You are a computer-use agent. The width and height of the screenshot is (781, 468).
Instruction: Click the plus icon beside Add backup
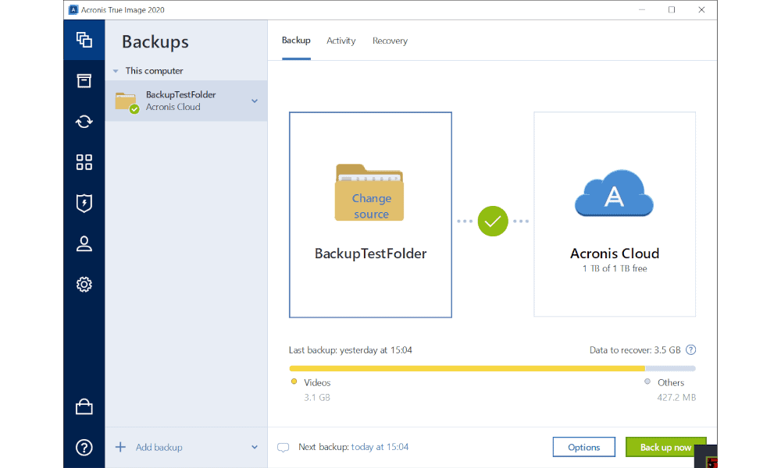click(x=120, y=447)
